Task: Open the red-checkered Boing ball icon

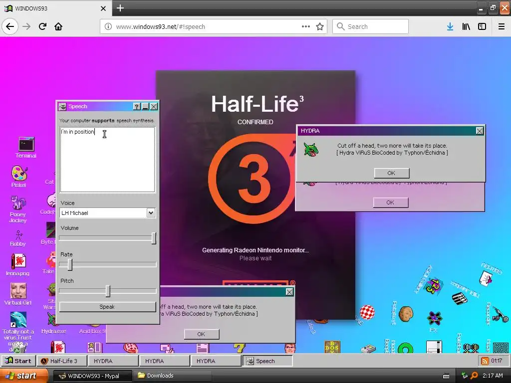Action: click(x=367, y=312)
